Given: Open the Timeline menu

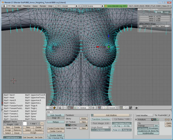Looking at the screenshot, I should tap(27, 6).
